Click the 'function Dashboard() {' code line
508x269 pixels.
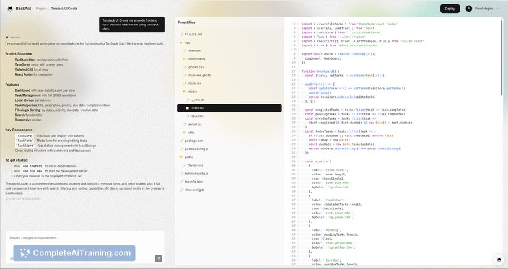pyautogui.click(x=320, y=71)
